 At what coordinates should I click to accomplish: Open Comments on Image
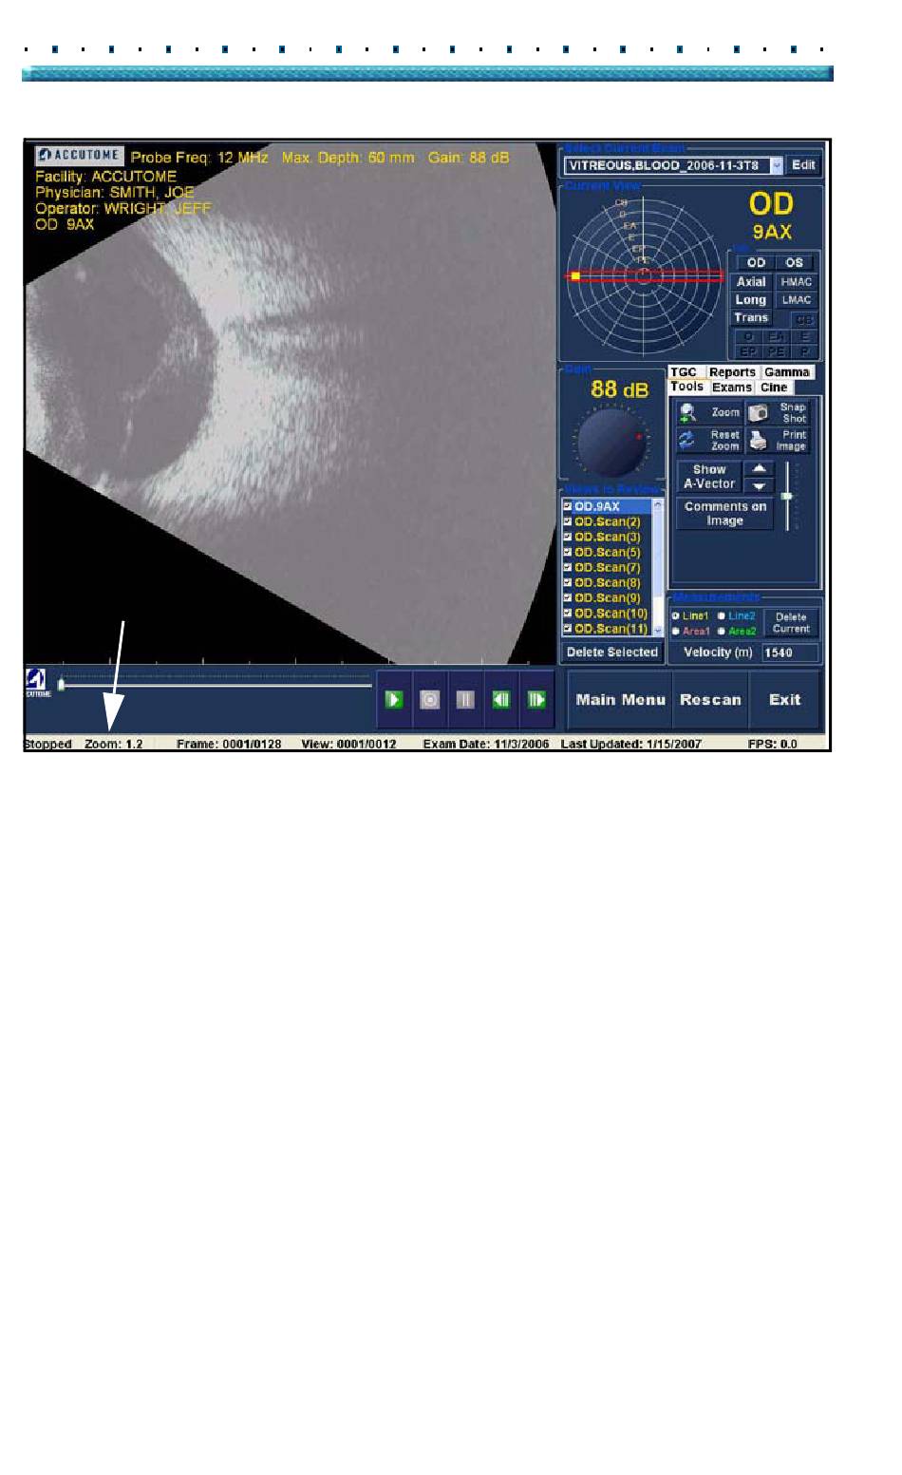(x=725, y=514)
